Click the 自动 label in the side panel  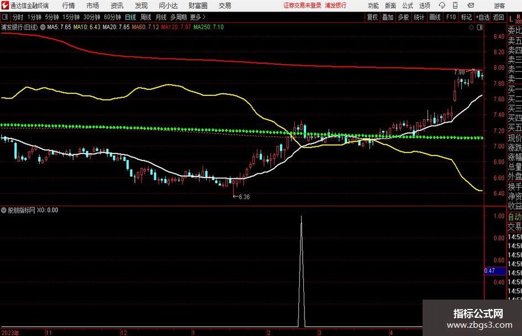[x=515, y=217]
